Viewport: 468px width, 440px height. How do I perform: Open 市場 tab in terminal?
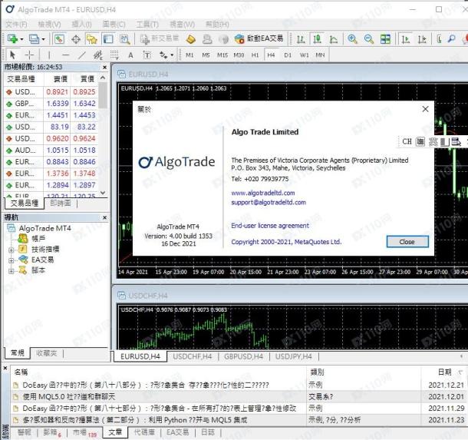tap(84, 432)
